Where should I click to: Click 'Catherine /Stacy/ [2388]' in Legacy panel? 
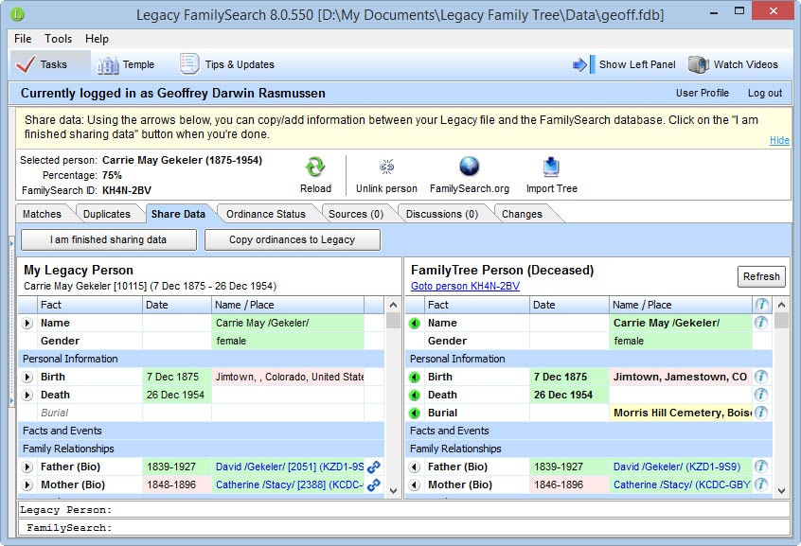[289, 484]
